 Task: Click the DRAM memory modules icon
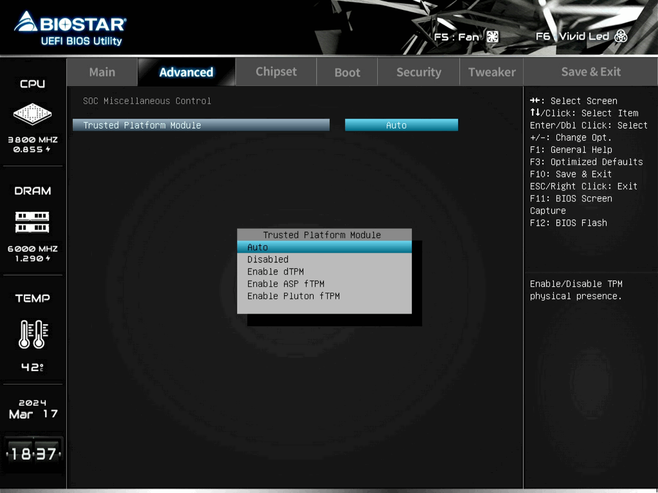pos(32,222)
